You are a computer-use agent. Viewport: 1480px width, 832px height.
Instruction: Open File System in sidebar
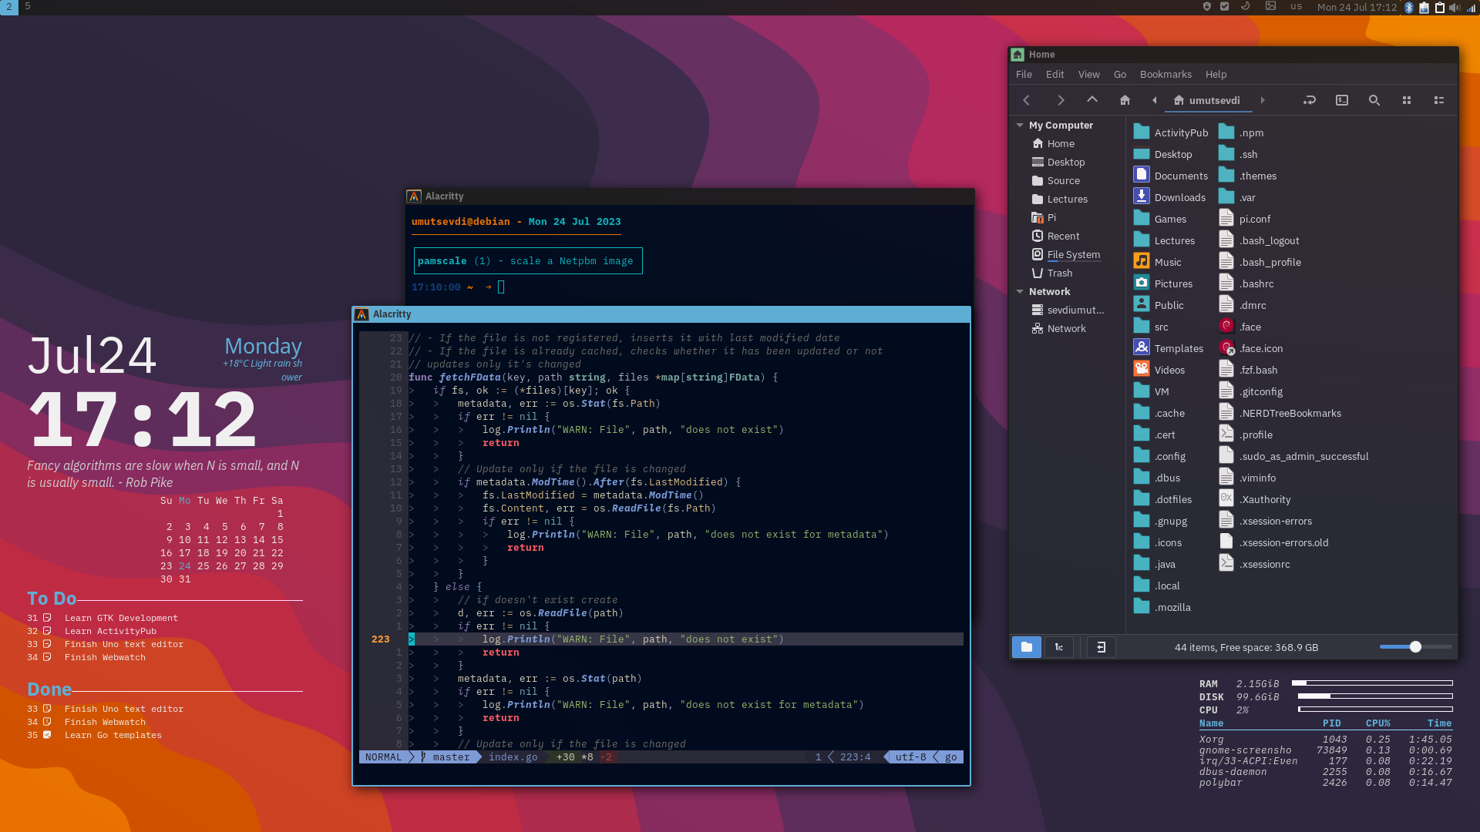(x=1073, y=254)
